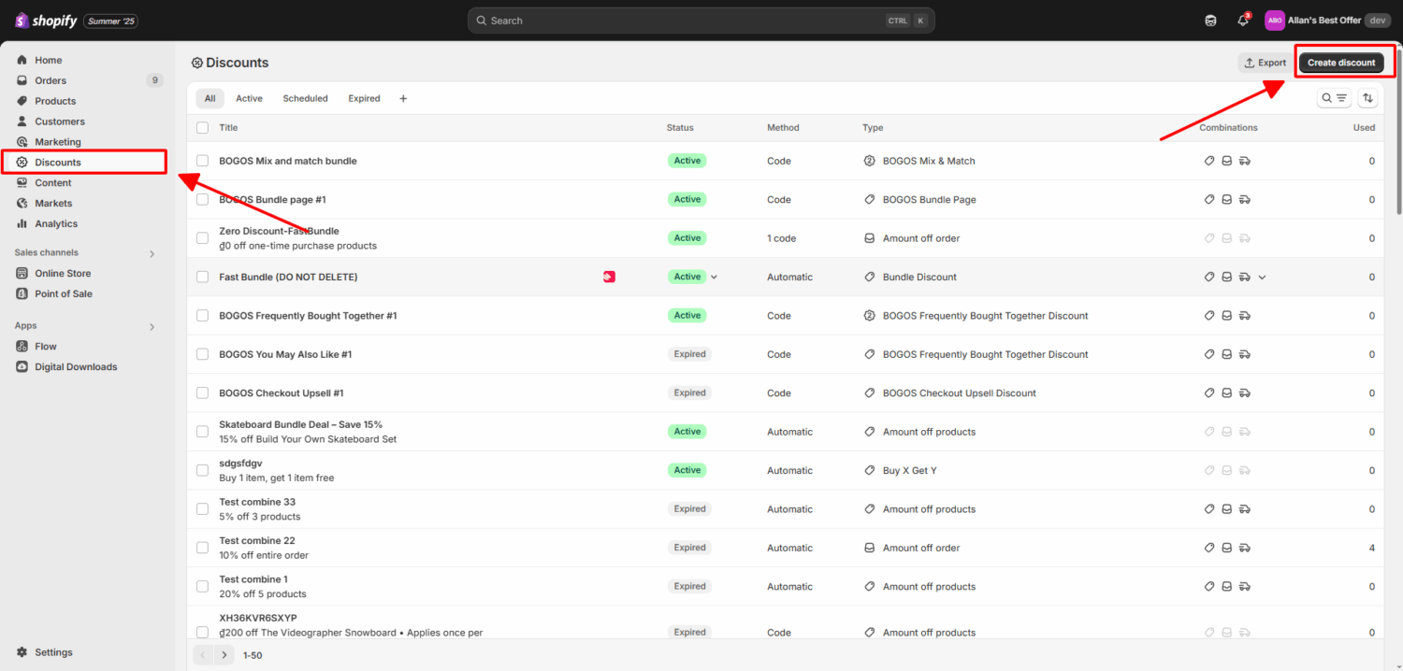Click the Home icon in sidebar

[x=22, y=60]
